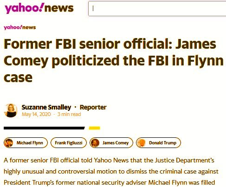226x187 pixels.
Task: Open the Michael Flynn topic tag
Action: (26, 142)
